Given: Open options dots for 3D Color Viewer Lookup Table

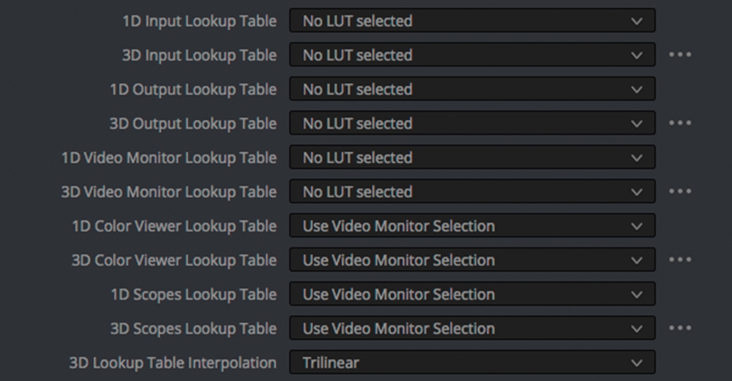Looking at the screenshot, I should coord(680,260).
